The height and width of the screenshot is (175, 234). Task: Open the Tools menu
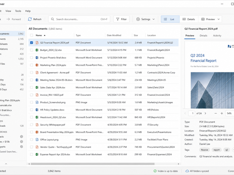18,11
